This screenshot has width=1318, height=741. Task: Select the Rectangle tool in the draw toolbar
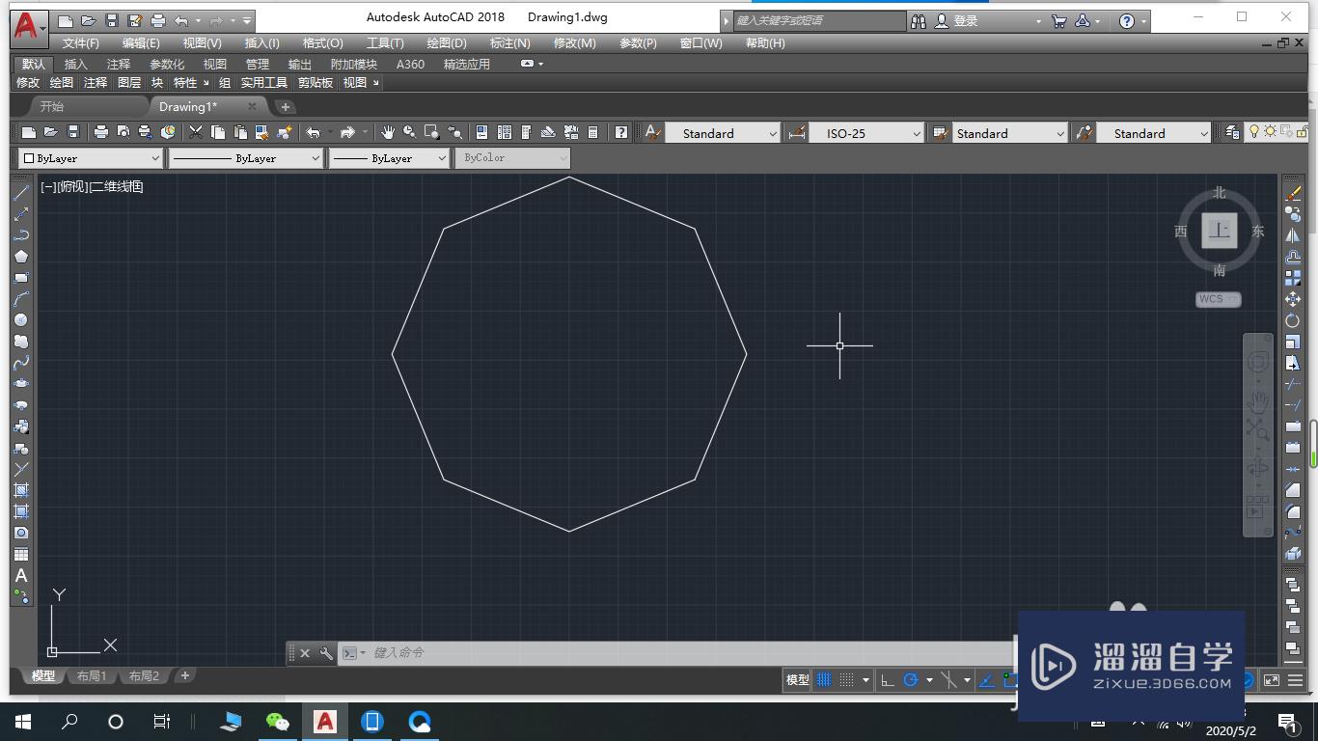(x=21, y=278)
